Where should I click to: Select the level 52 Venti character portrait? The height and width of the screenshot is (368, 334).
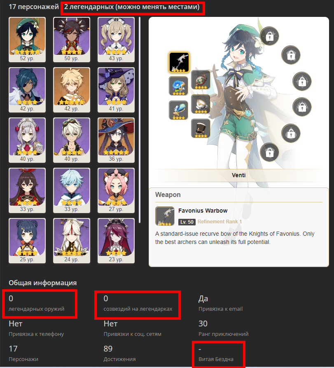tap(27, 40)
